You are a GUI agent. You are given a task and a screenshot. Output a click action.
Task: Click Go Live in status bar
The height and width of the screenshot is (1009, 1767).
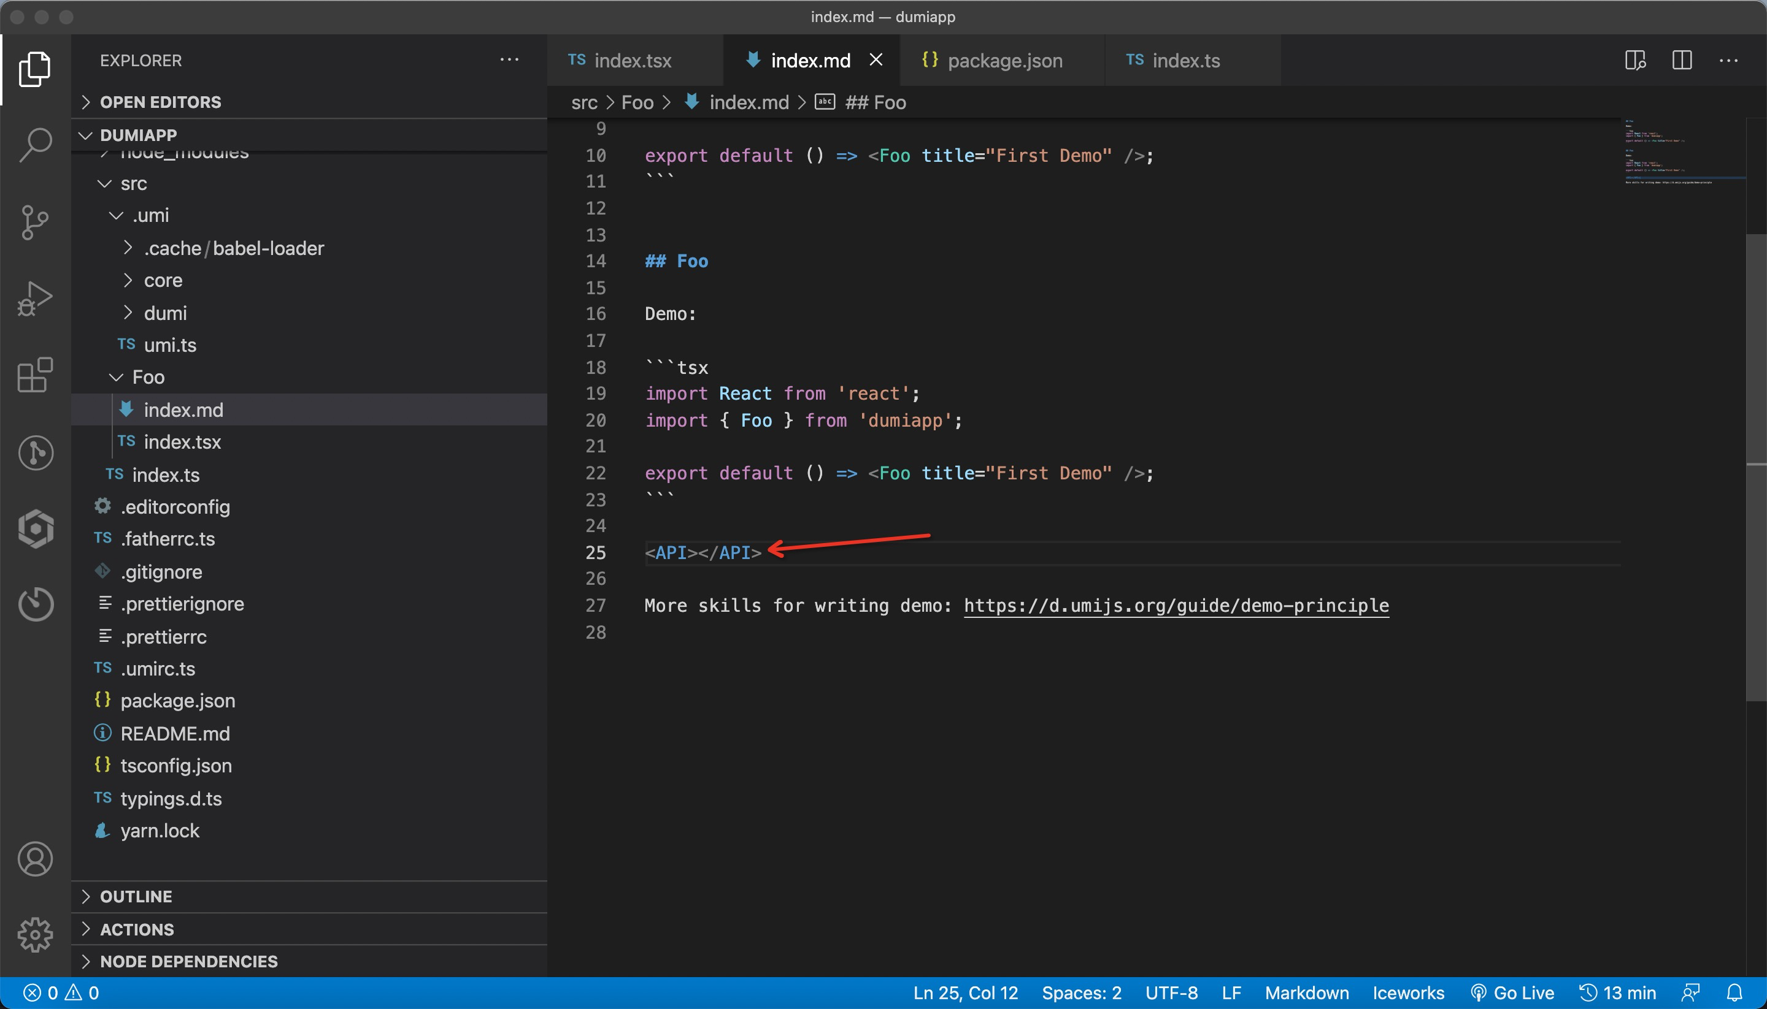pyautogui.click(x=1512, y=993)
